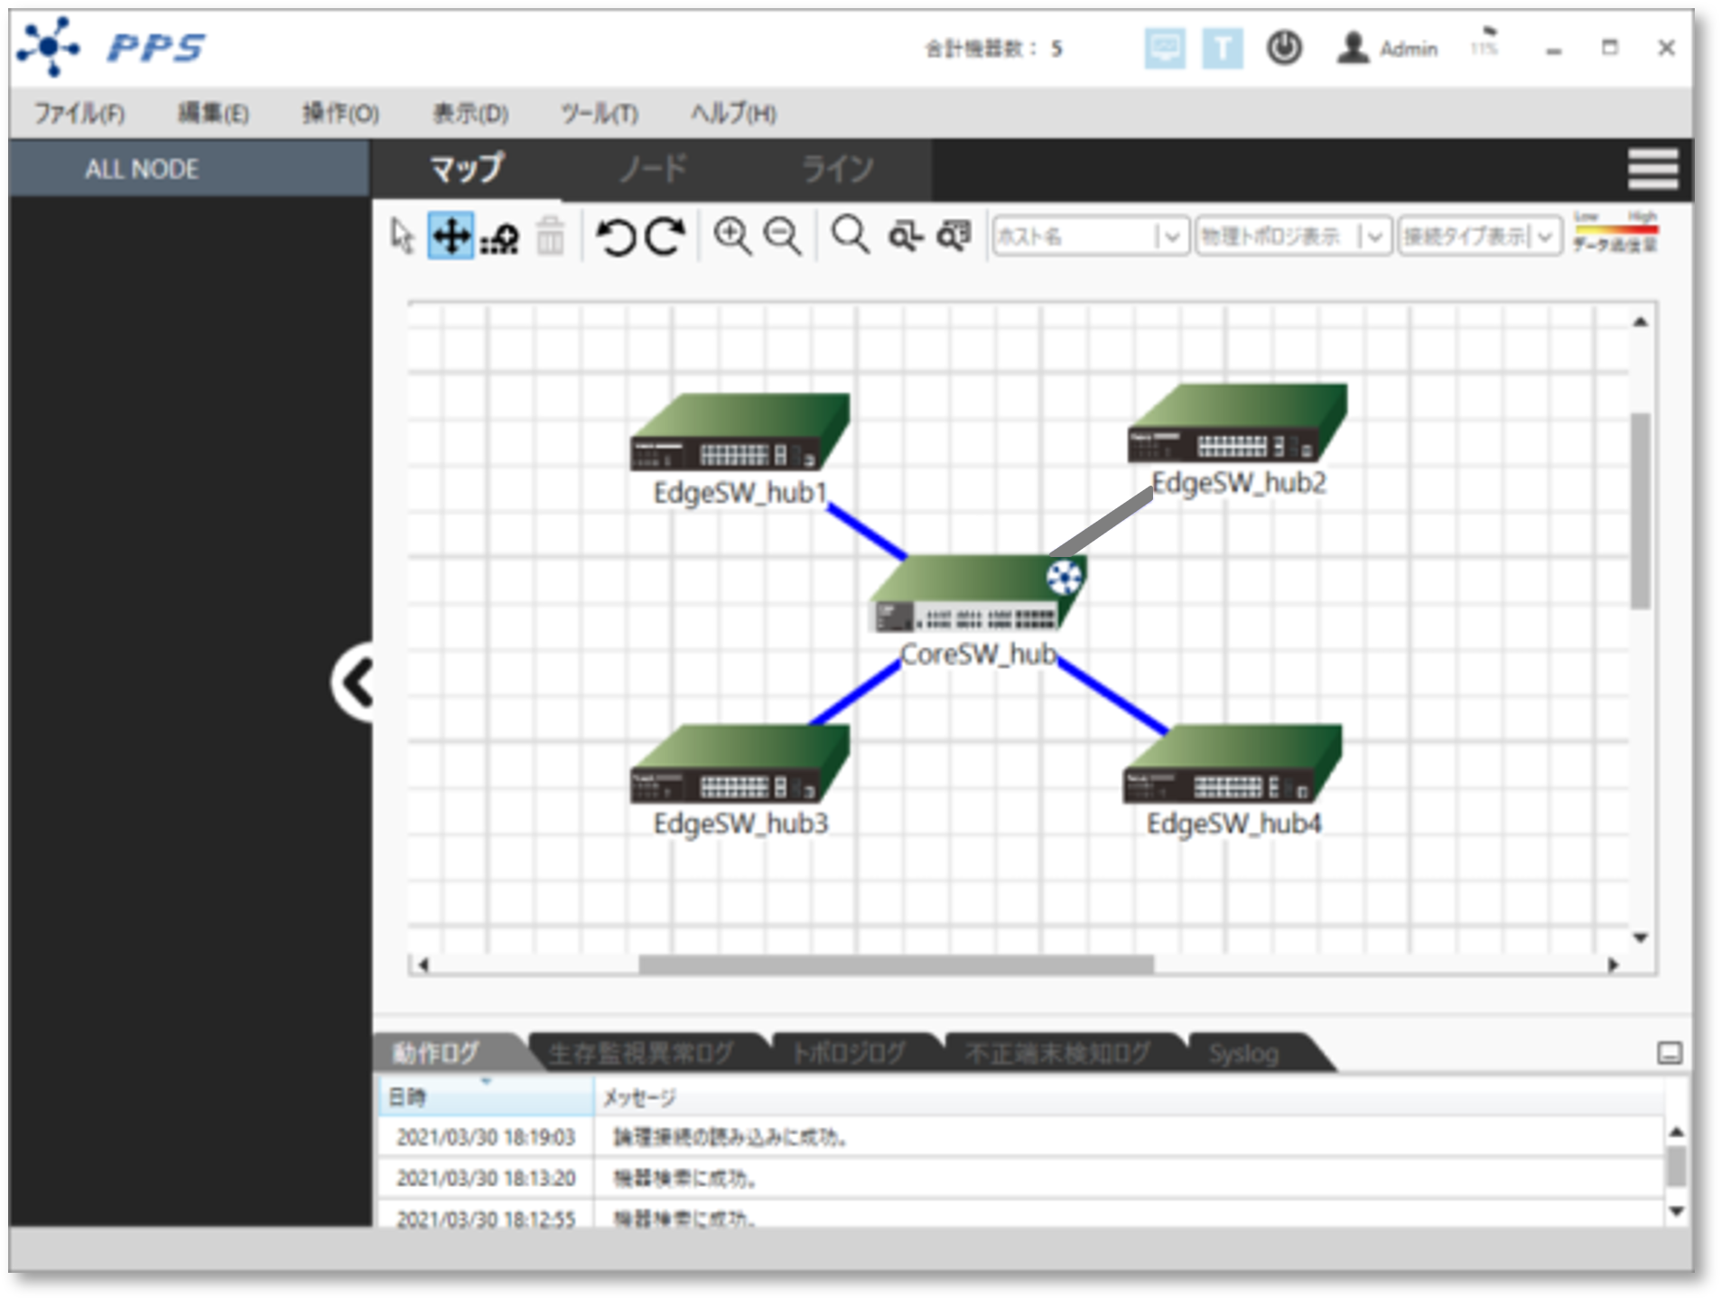The width and height of the screenshot is (1721, 1299).
Task: Open the ヘルプ(H) menu
Action: click(733, 113)
